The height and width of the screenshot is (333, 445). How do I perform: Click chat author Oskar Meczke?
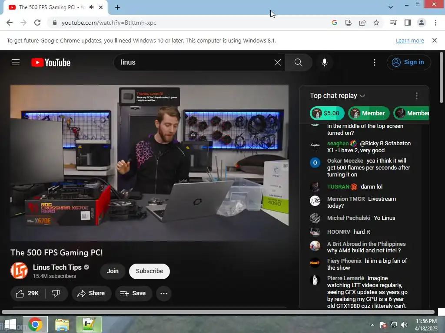pos(345,160)
